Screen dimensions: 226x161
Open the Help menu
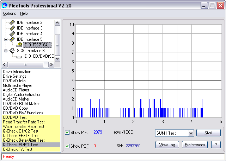pos(24,13)
